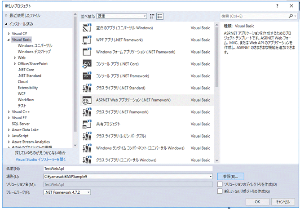This screenshot has height=209, width=300.
Task: Click the Windows Forms application template icon
Action: coord(87,52)
